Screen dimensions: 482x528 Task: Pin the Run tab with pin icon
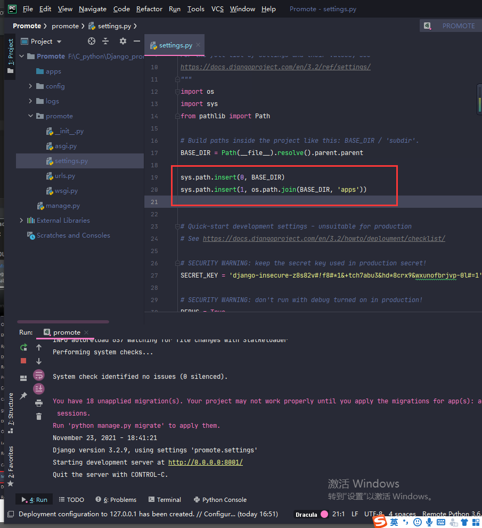(x=23, y=396)
